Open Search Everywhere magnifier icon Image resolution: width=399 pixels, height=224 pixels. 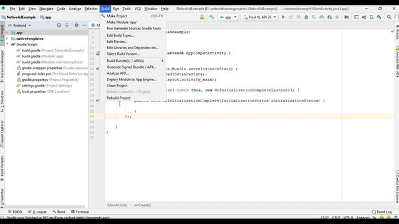click(389, 17)
